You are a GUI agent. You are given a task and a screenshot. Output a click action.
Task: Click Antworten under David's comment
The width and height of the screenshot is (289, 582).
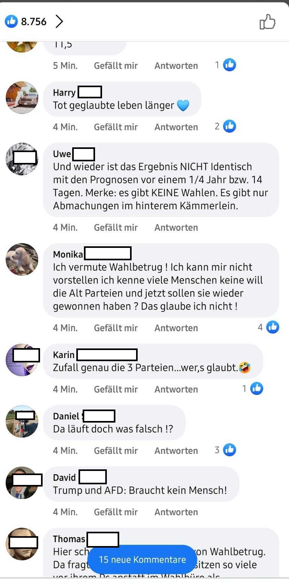[176, 512]
